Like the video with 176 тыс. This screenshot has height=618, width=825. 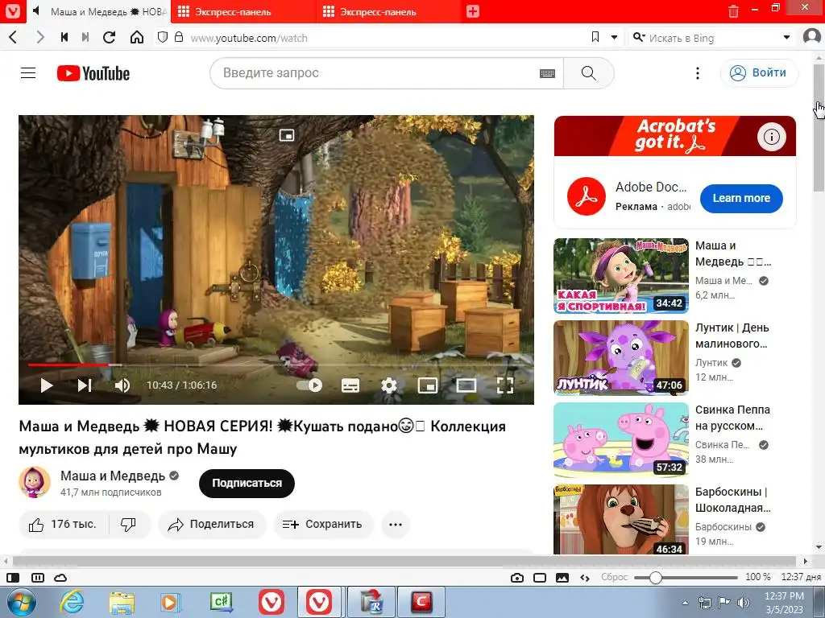64,524
